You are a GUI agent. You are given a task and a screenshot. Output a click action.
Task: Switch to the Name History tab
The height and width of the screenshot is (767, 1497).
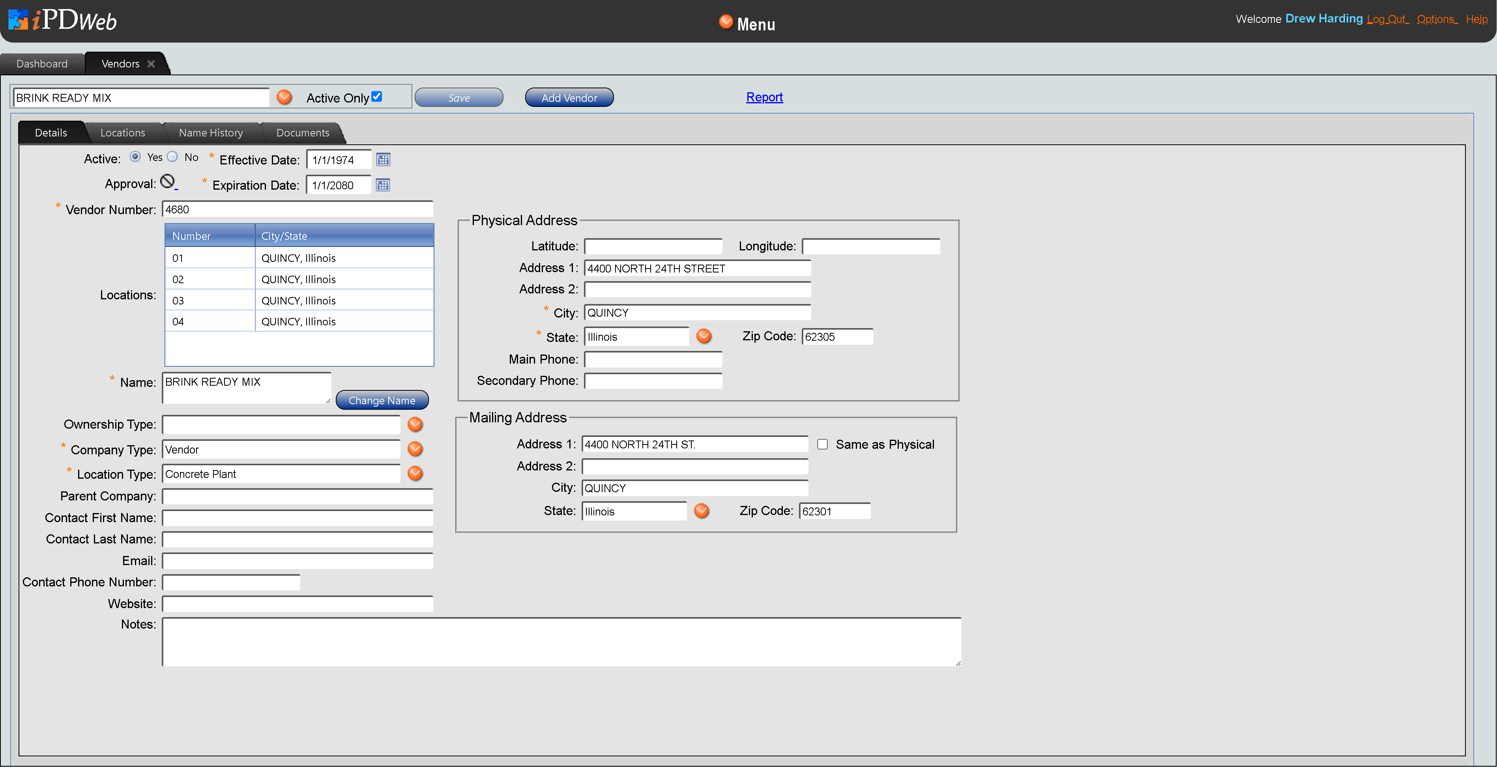(210, 133)
